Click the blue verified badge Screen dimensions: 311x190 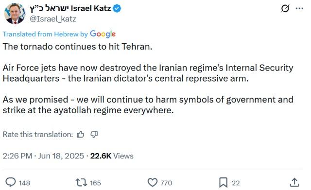(117, 9)
